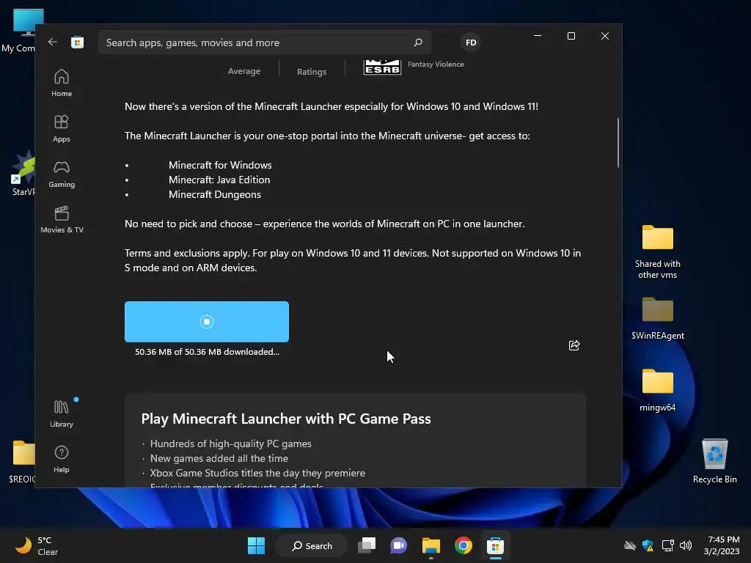
Task: Go back using the Store back arrow
Action: click(53, 42)
